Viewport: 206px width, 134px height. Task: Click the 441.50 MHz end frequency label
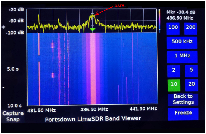click(143, 109)
